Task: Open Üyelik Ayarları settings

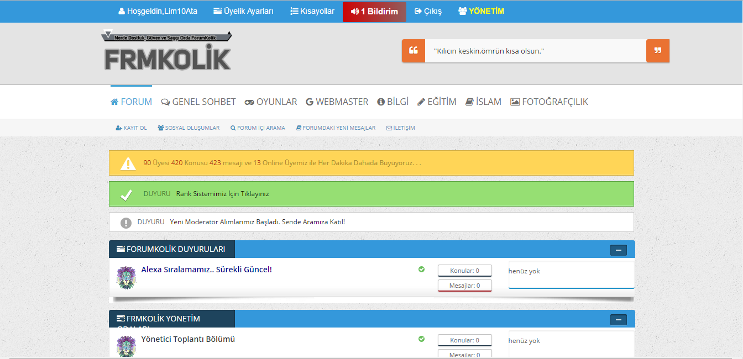Action: [x=243, y=11]
